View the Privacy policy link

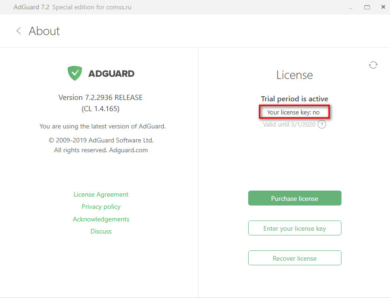coord(101,206)
